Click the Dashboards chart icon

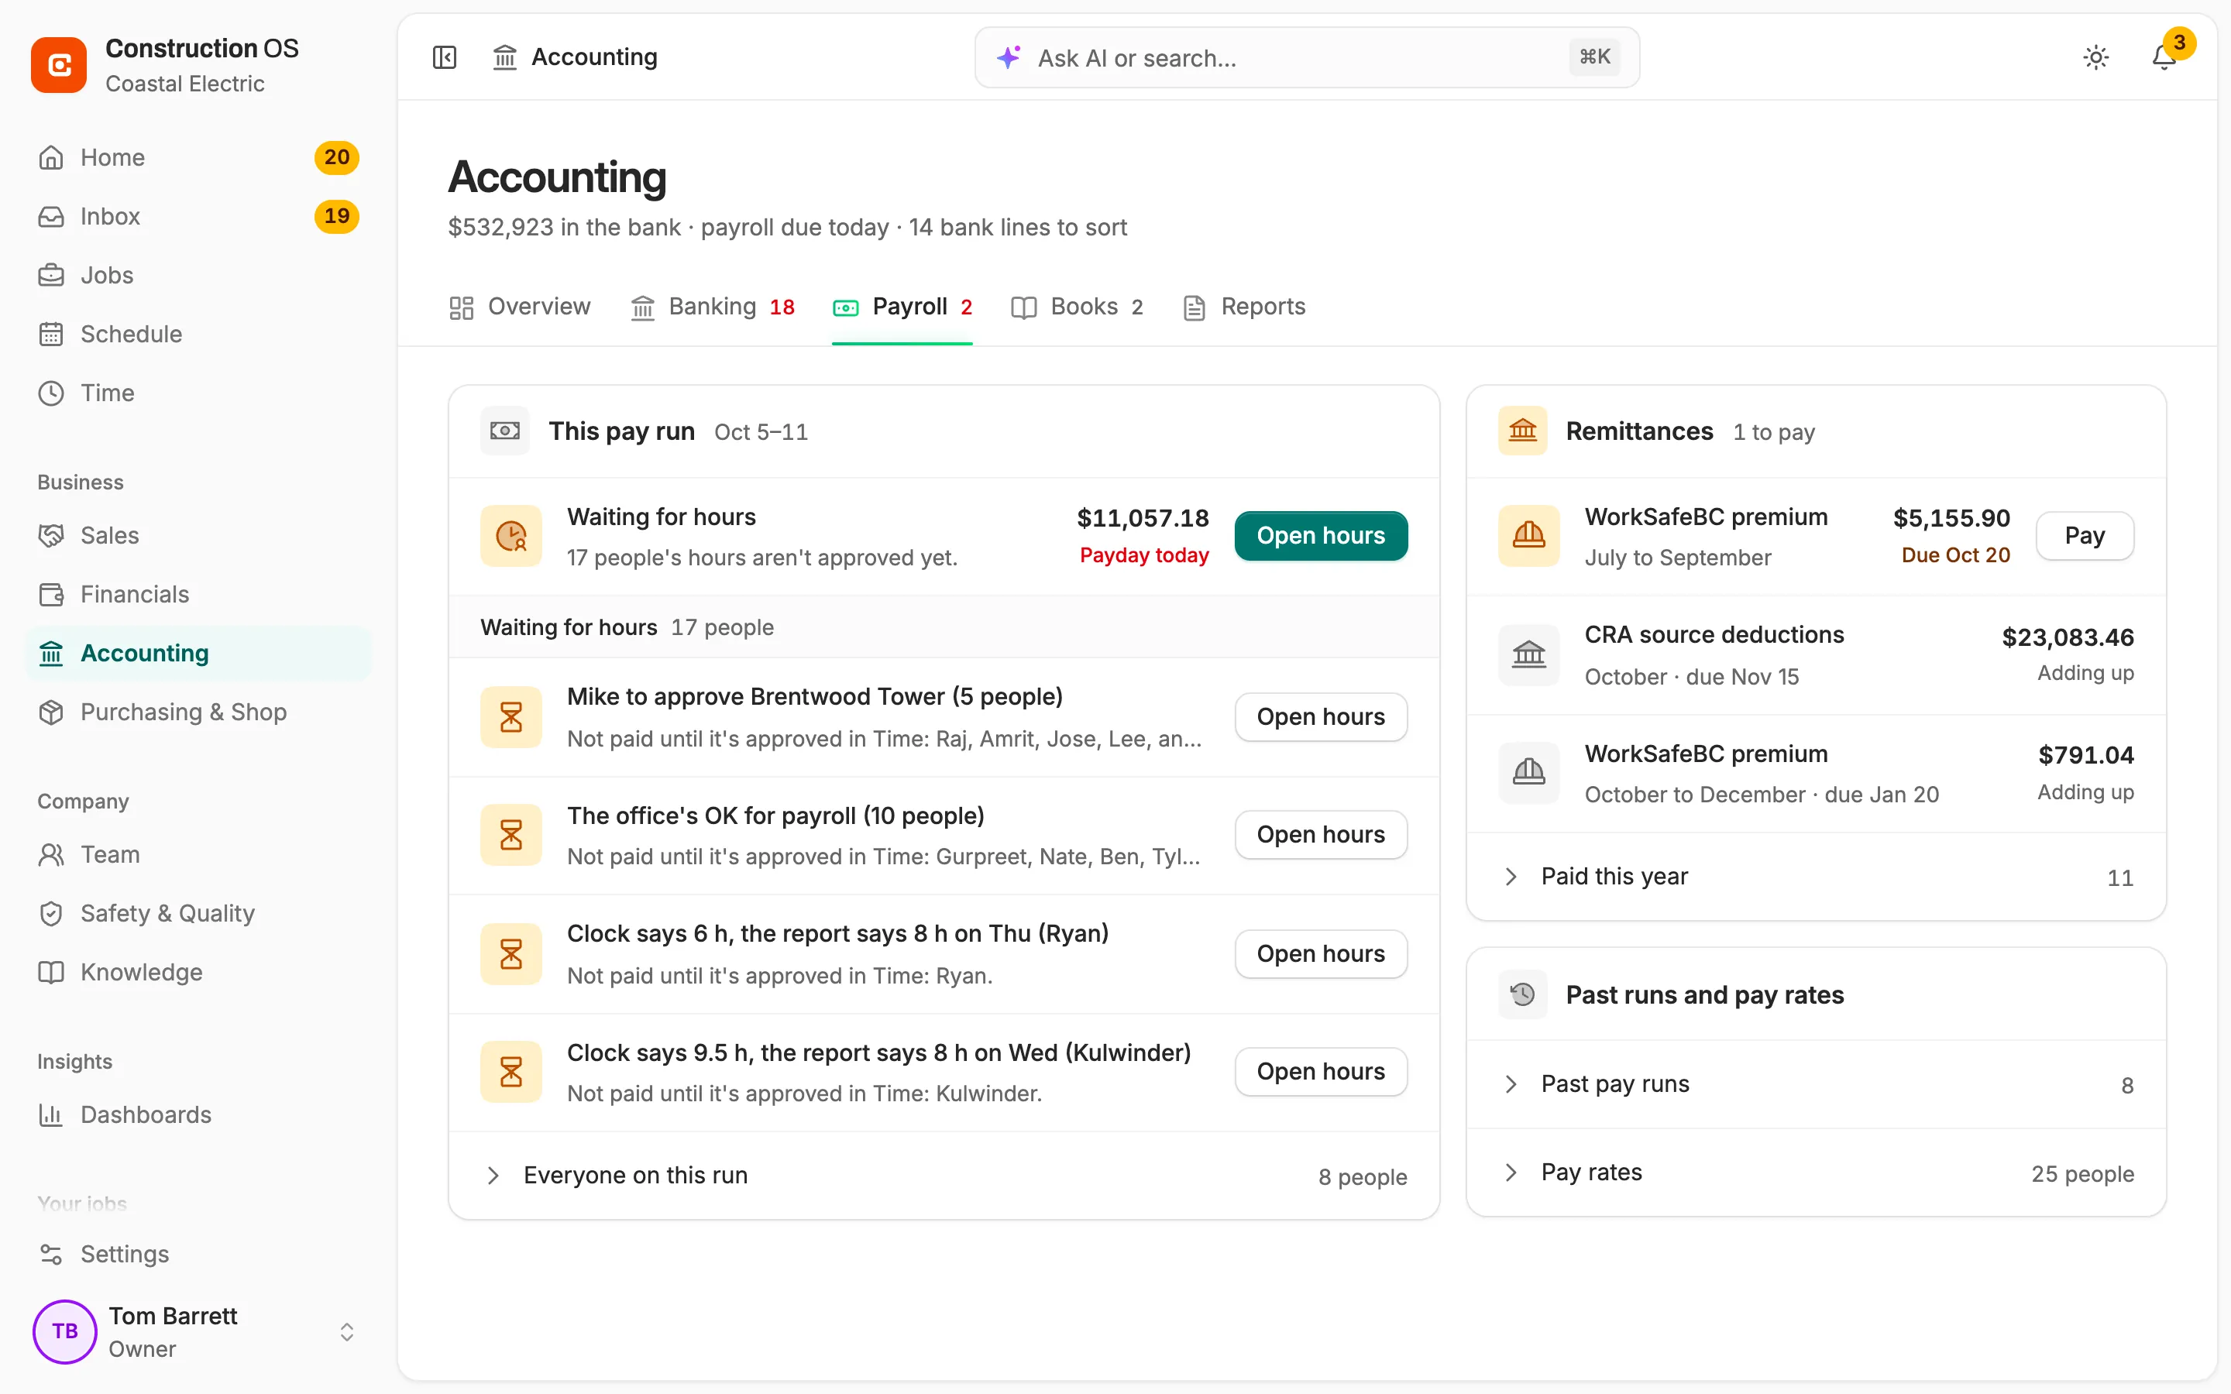coord(52,1114)
